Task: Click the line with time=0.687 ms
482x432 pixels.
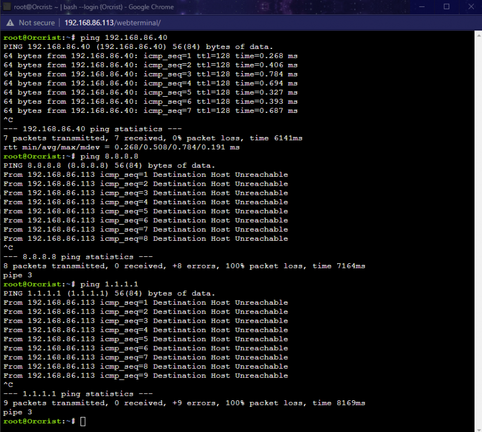Action: 150,111
